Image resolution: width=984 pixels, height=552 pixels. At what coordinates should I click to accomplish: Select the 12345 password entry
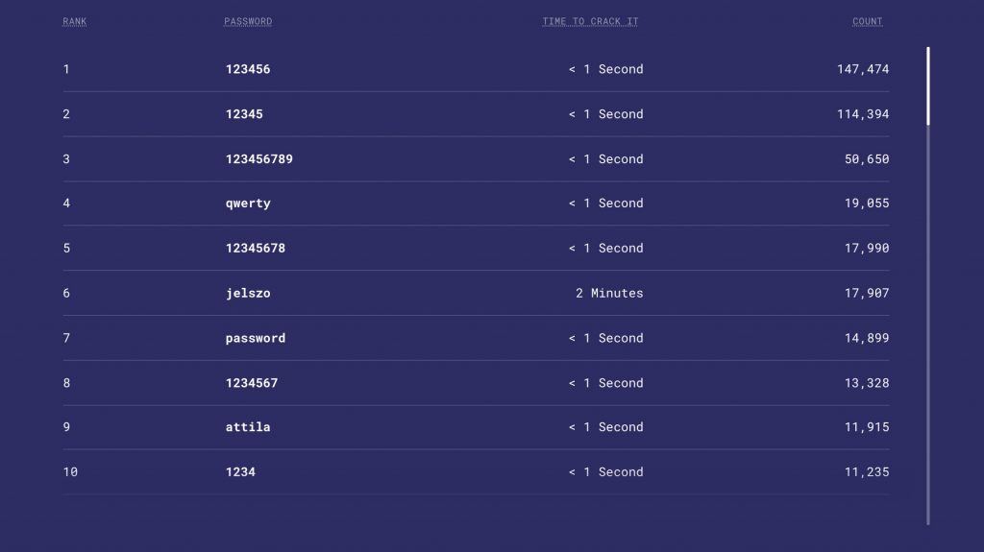pos(244,114)
